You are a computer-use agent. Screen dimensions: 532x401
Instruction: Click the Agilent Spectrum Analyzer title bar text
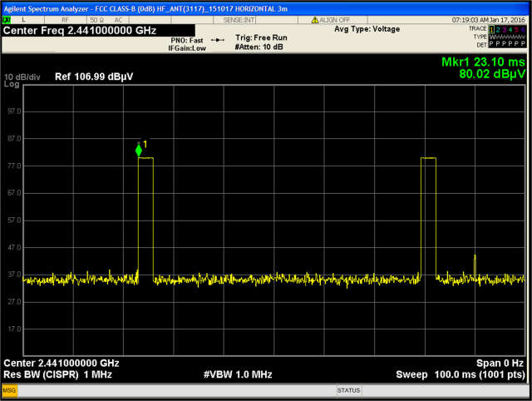[x=145, y=9]
